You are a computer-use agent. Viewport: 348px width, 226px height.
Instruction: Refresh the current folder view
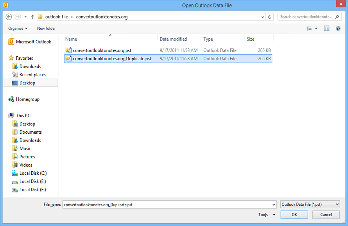(x=270, y=17)
